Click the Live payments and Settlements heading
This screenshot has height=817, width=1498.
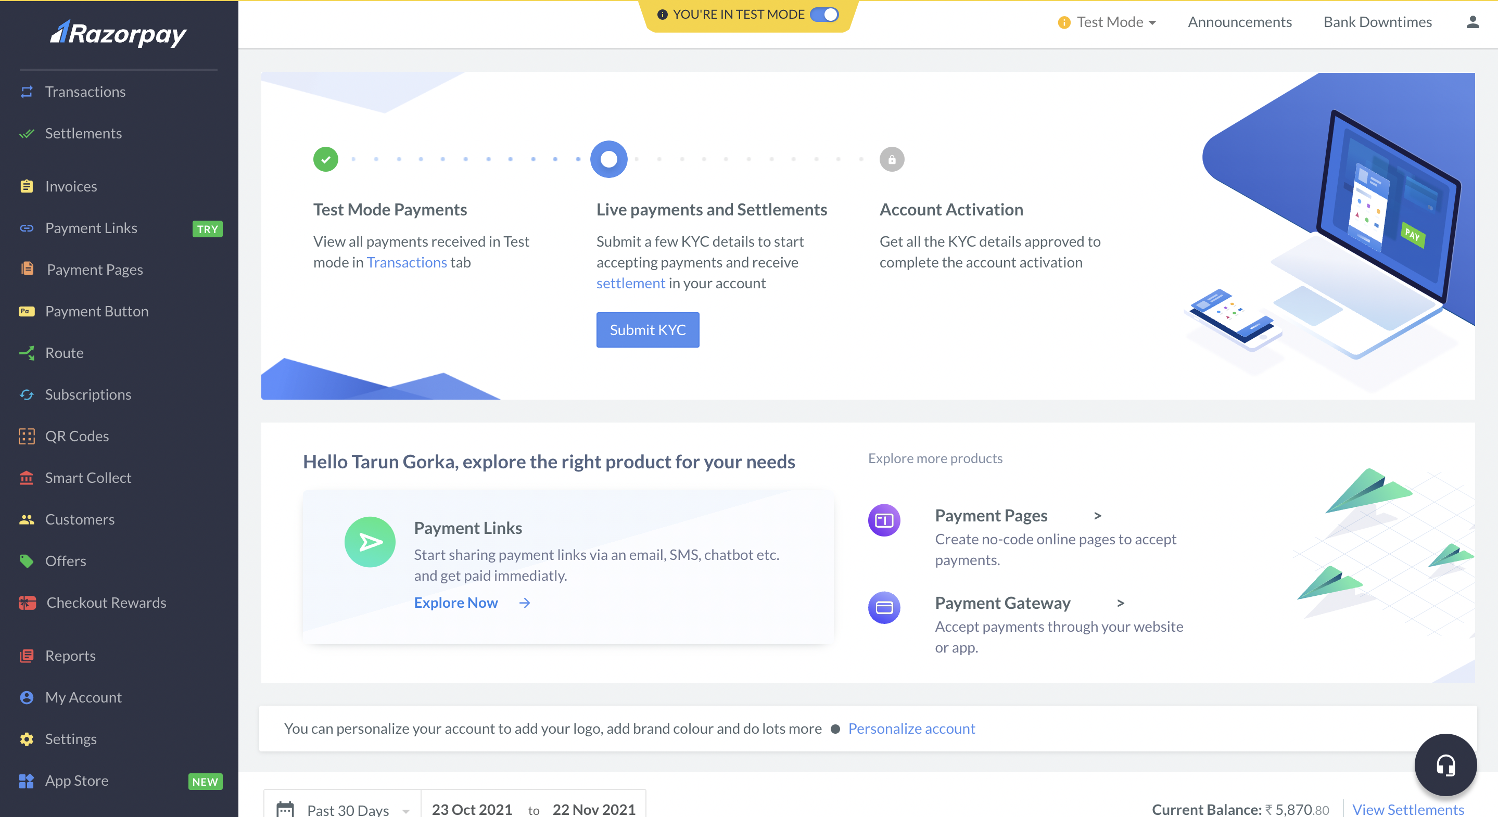(x=711, y=210)
